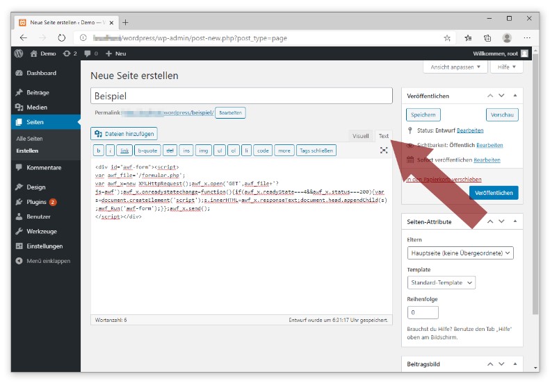Screen dimensions: 550x383
Task: Open the updates icon in admin bar
Action: pyautogui.click(x=70, y=53)
